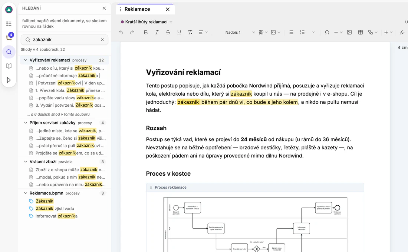This screenshot has width=408, height=252.
Task: Switch to the Reklamace tab
Action: 137,9
